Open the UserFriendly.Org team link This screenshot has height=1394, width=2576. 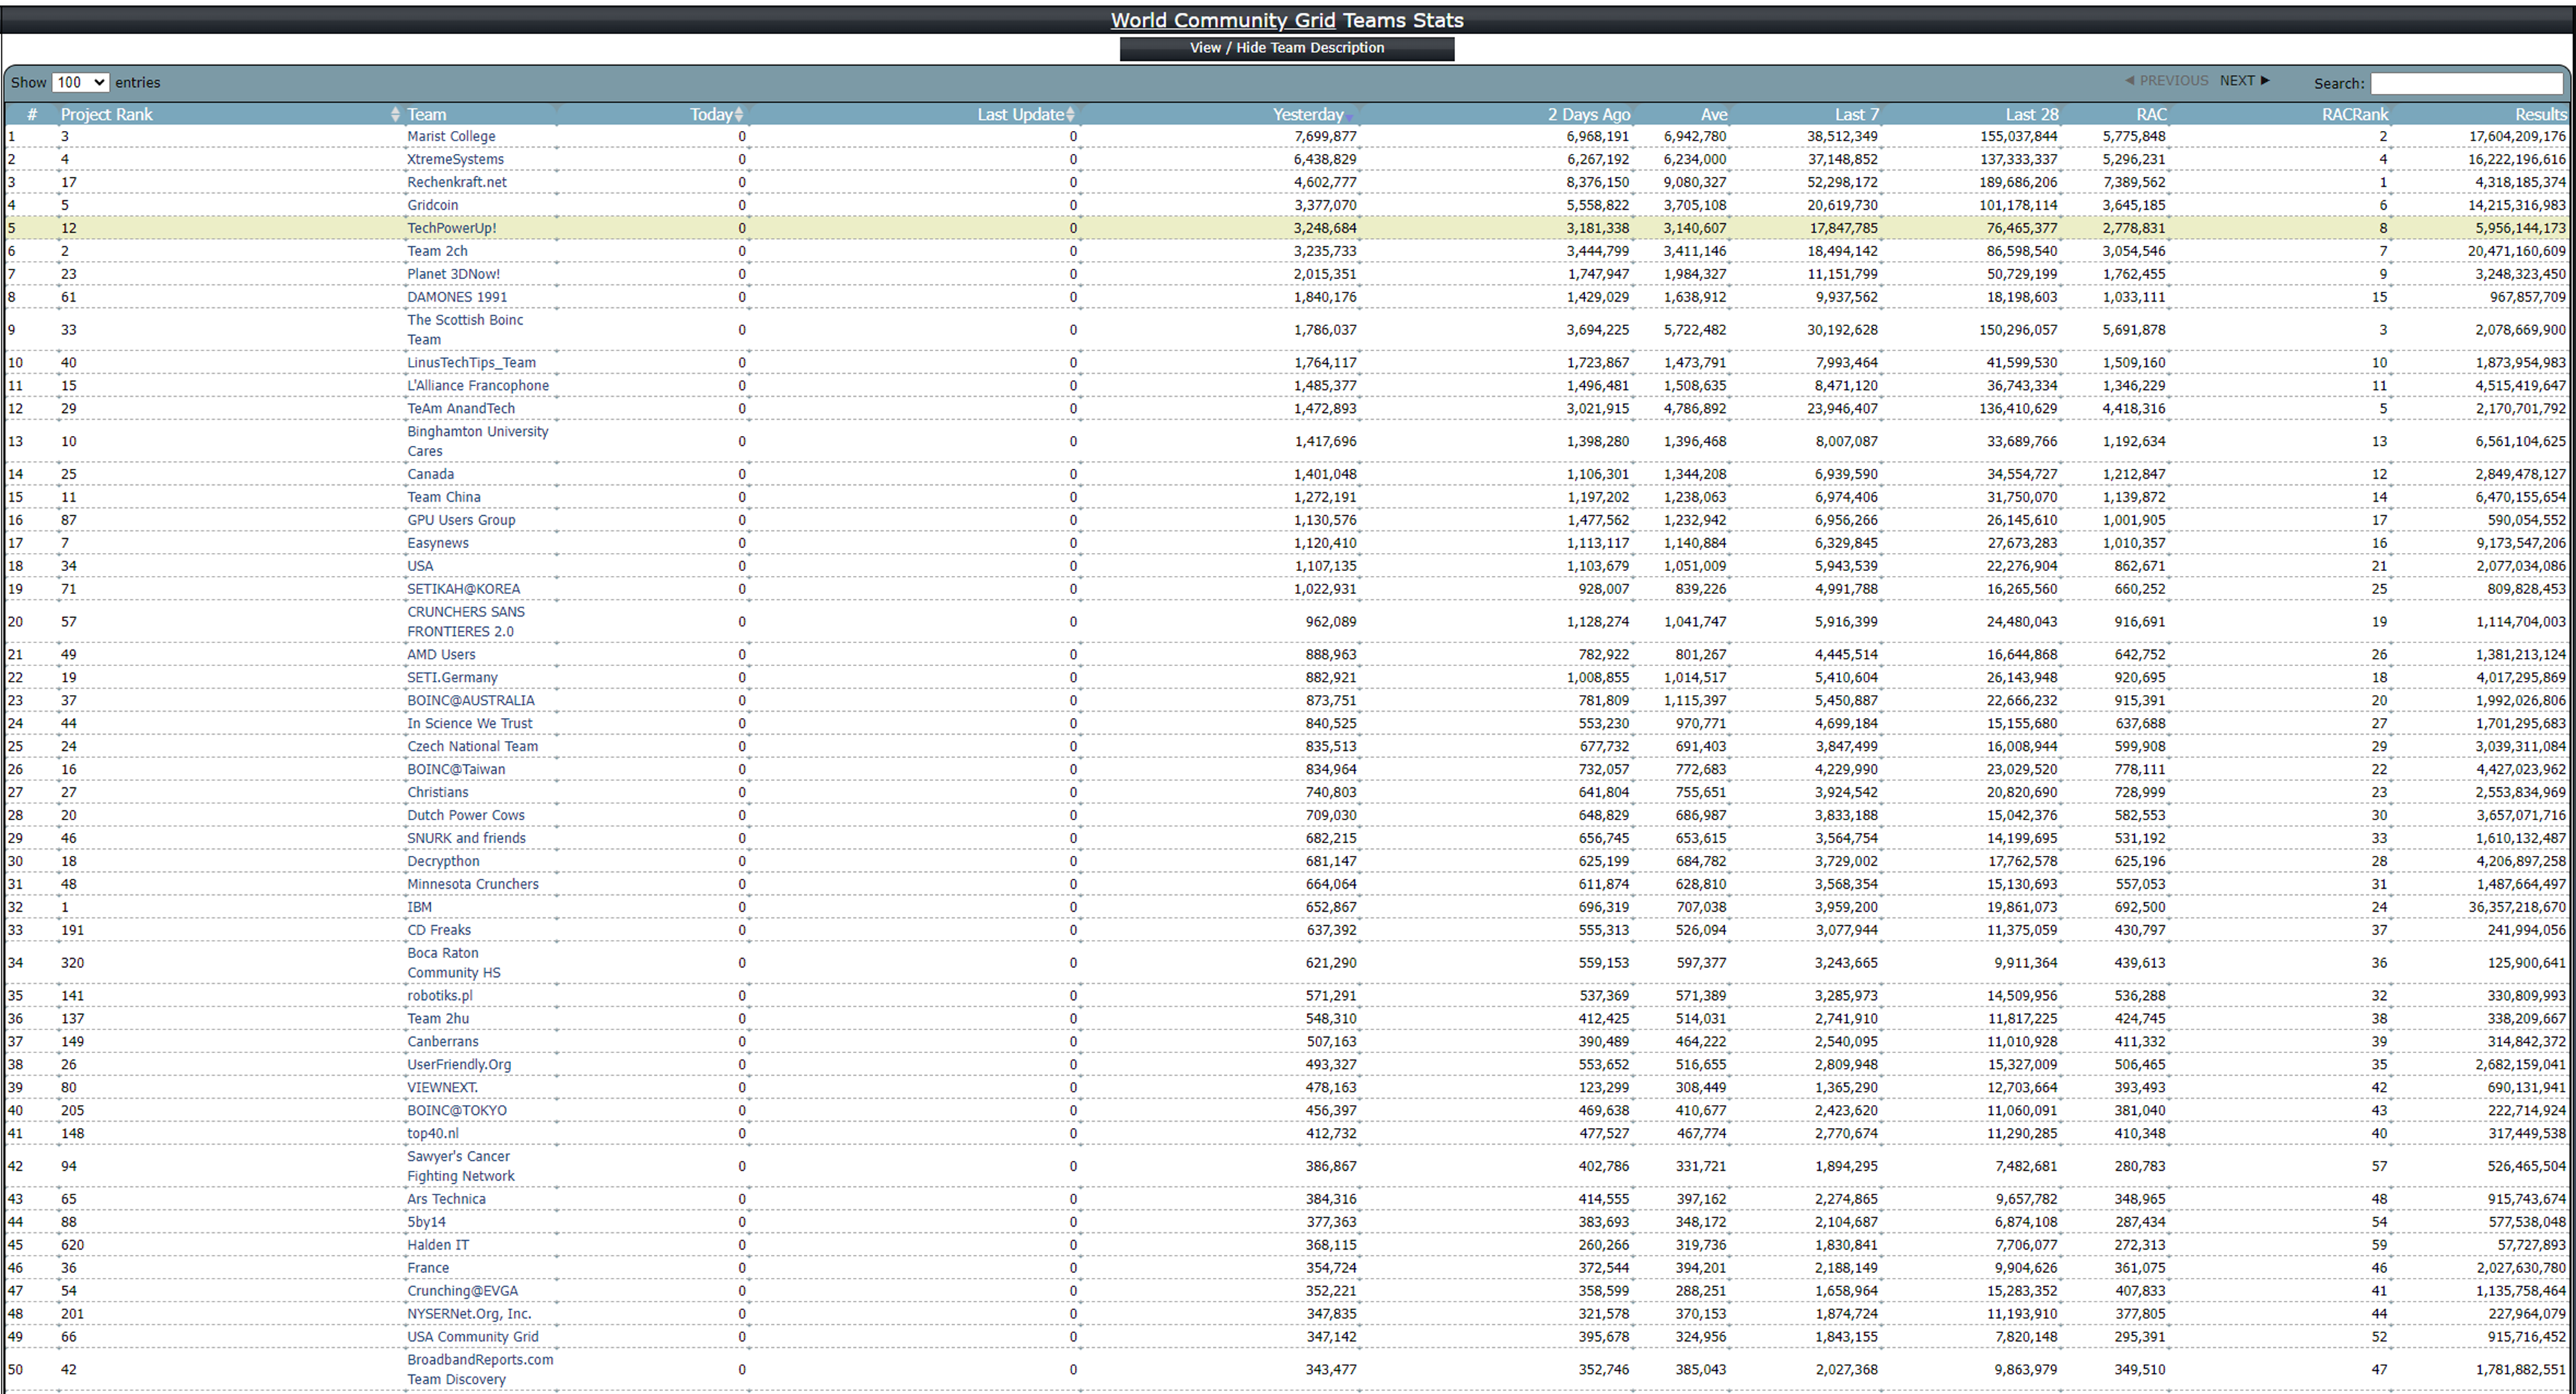(x=459, y=1064)
